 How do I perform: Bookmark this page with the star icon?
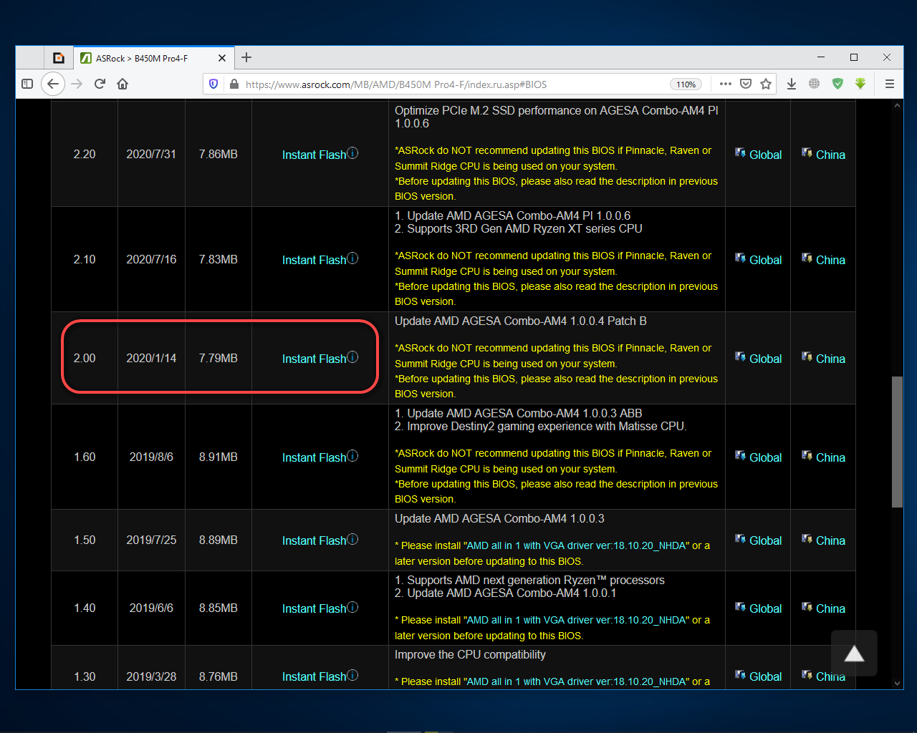click(766, 84)
